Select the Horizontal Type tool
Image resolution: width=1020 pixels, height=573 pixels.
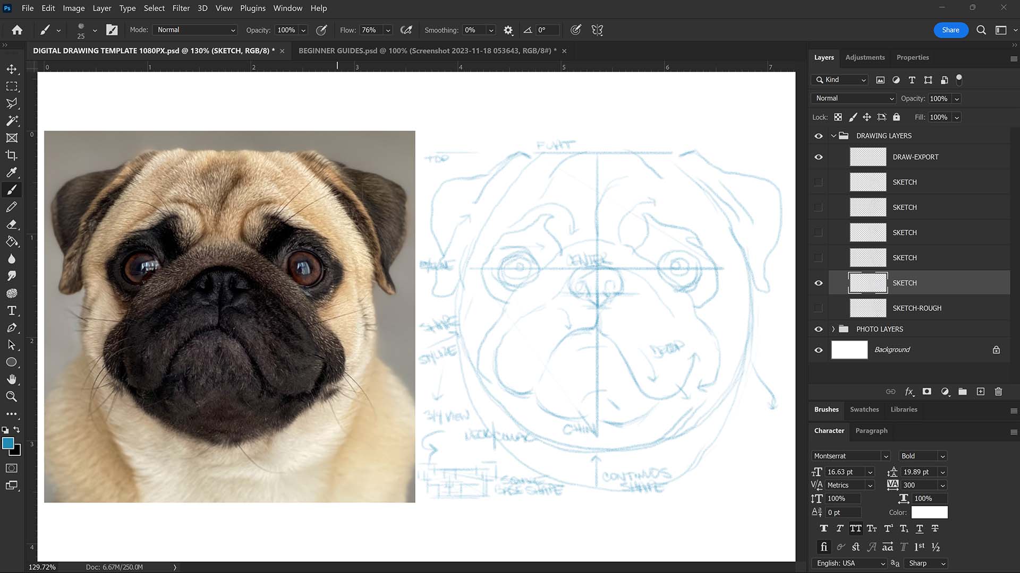pyautogui.click(x=12, y=311)
